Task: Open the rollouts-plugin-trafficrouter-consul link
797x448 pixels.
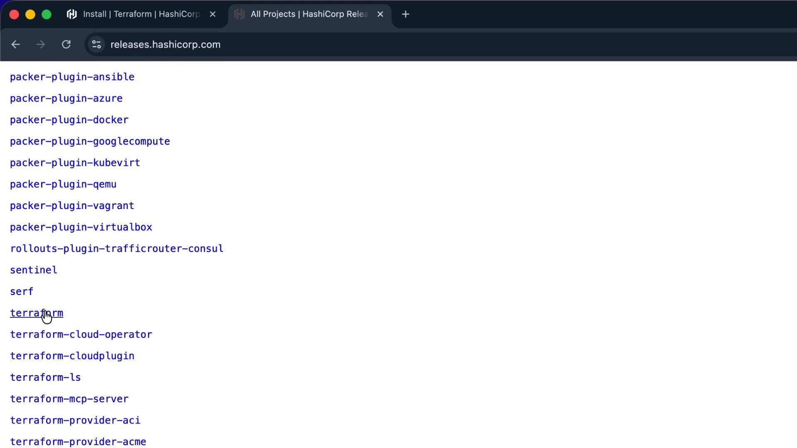Action: [x=117, y=248]
